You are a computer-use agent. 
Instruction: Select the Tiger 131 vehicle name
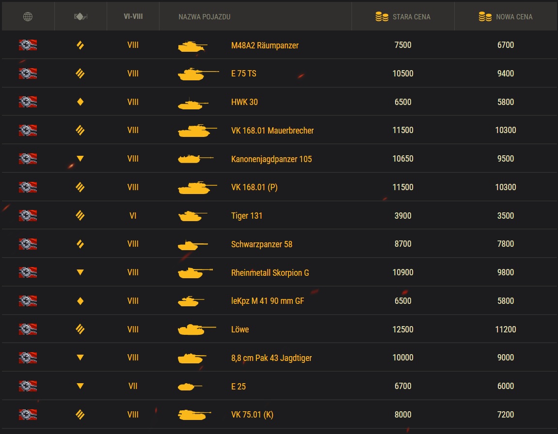click(247, 216)
